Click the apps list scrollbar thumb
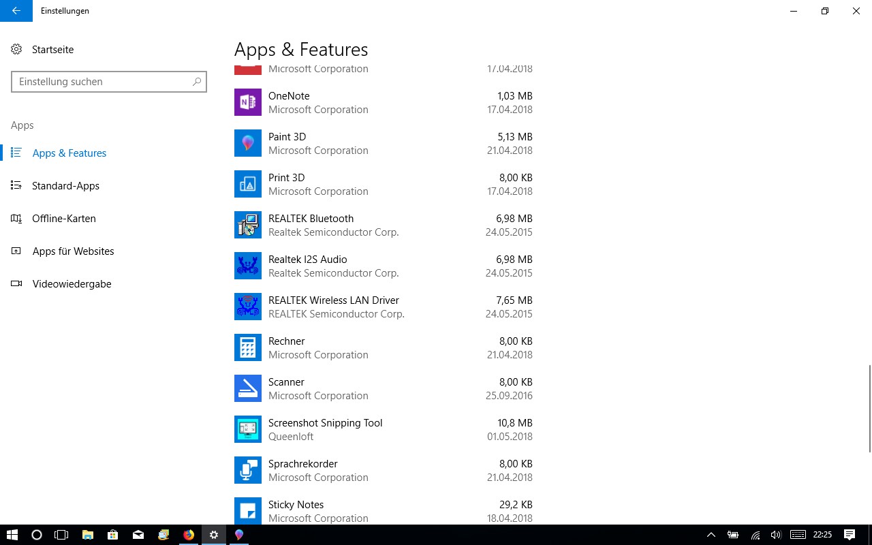The width and height of the screenshot is (872, 545). (x=869, y=409)
